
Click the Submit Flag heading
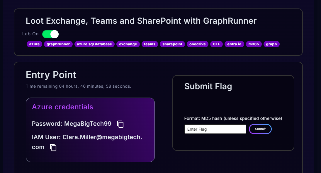click(208, 86)
